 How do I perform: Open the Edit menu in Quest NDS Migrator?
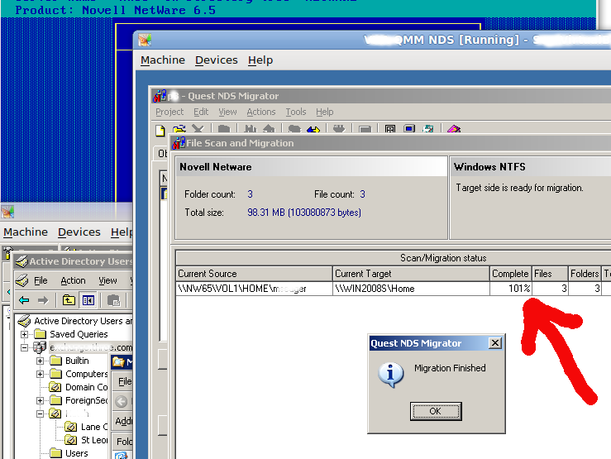pos(201,112)
